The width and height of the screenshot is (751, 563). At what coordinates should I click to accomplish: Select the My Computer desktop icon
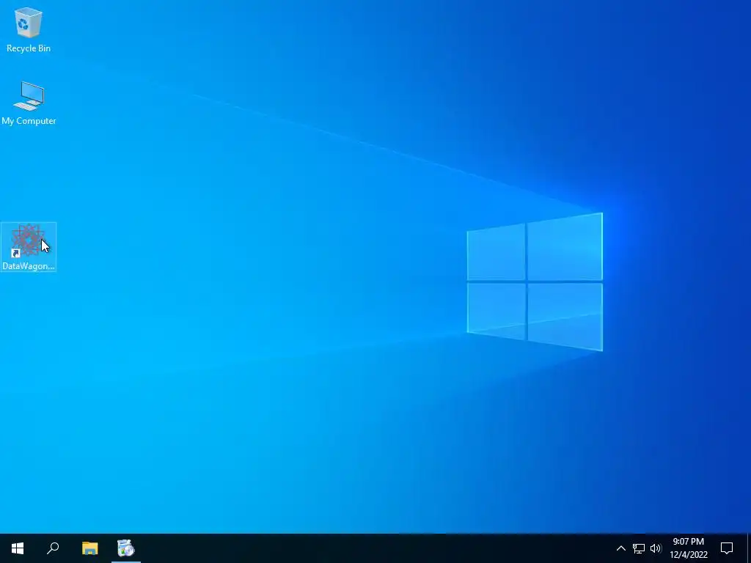click(29, 103)
